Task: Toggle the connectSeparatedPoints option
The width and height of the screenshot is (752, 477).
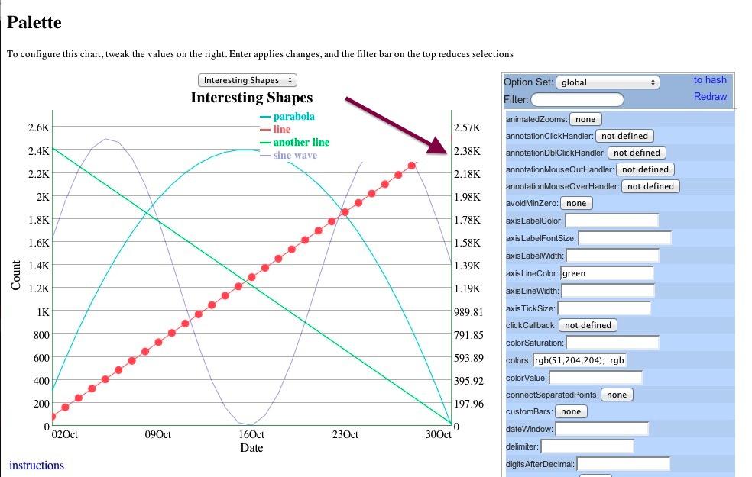Action: click(617, 395)
